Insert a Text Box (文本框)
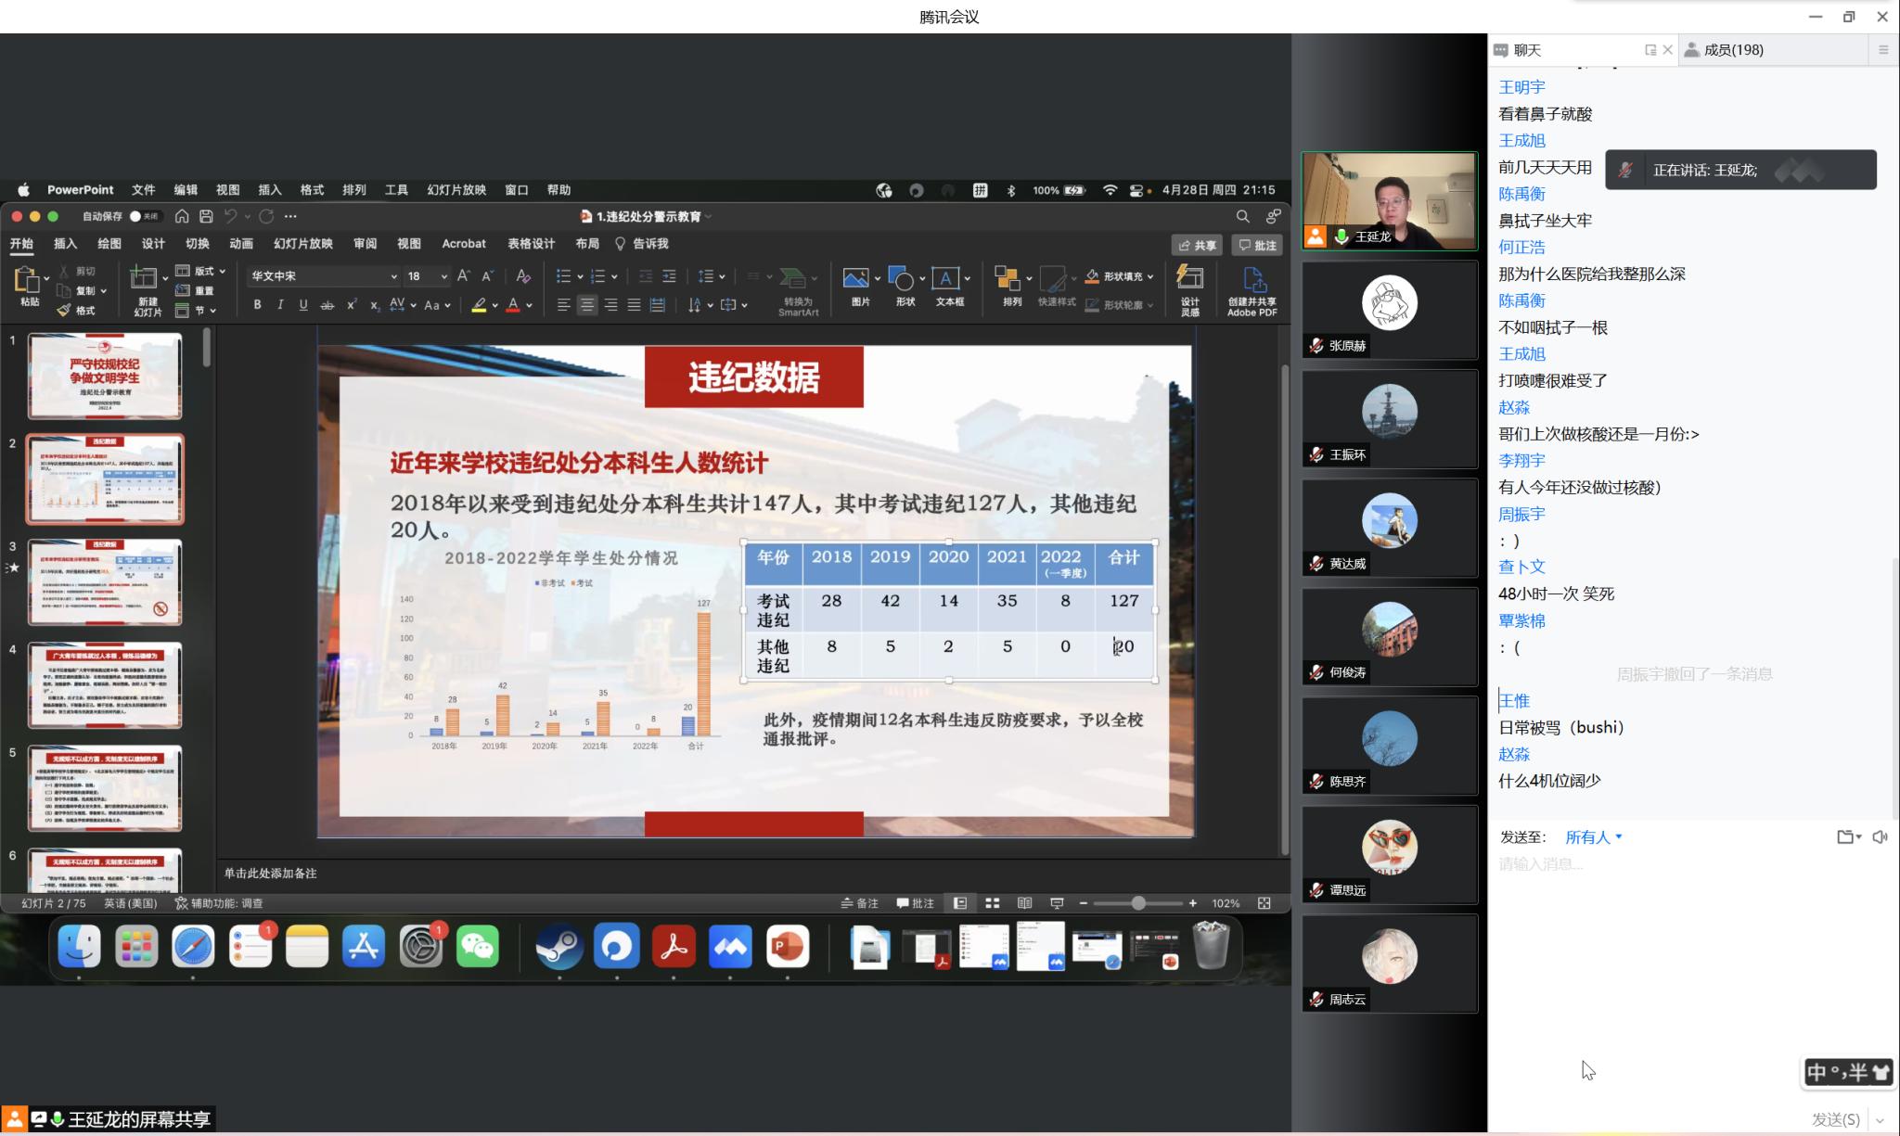Image resolution: width=1900 pixels, height=1136 pixels. coord(949,287)
